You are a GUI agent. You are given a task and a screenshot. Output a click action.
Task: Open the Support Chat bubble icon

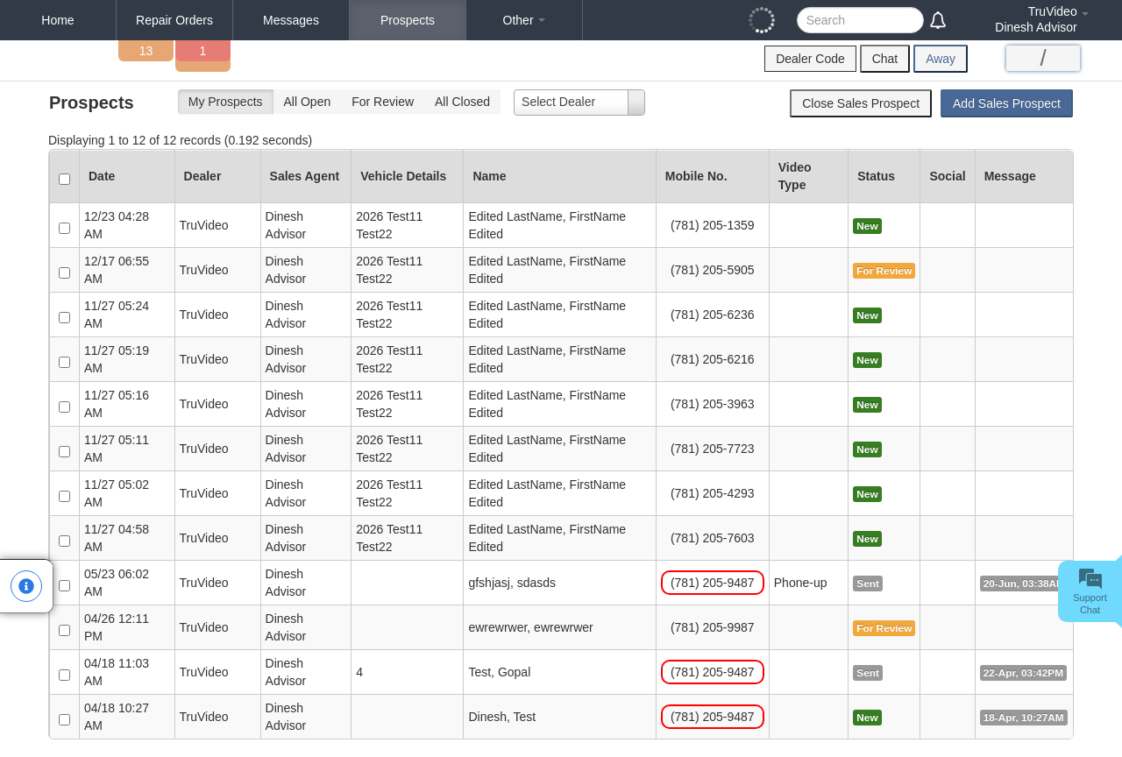(x=1090, y=579)
